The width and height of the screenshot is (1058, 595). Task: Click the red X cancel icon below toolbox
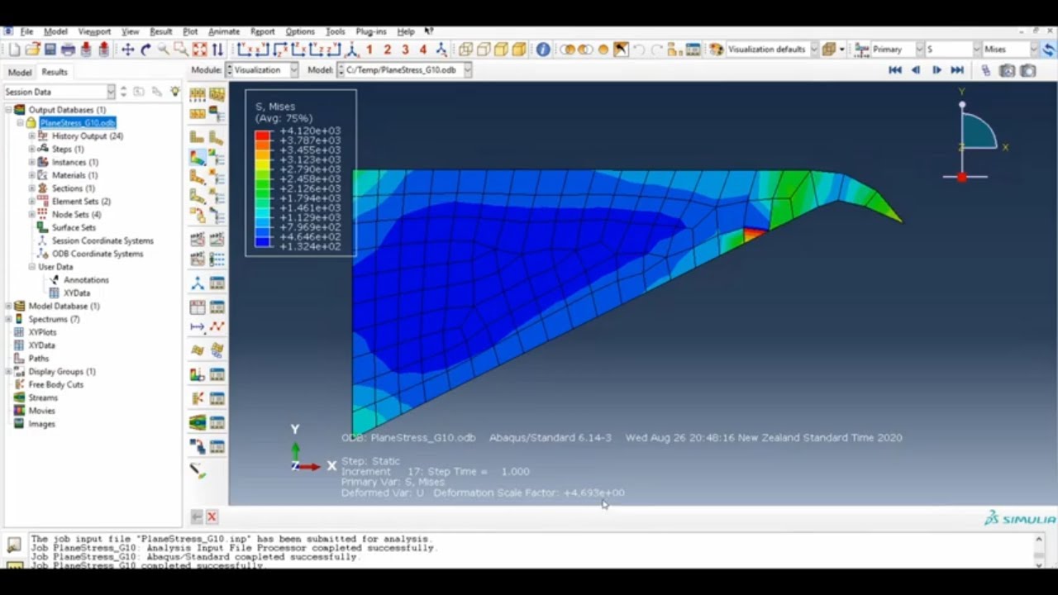point(212,516)
